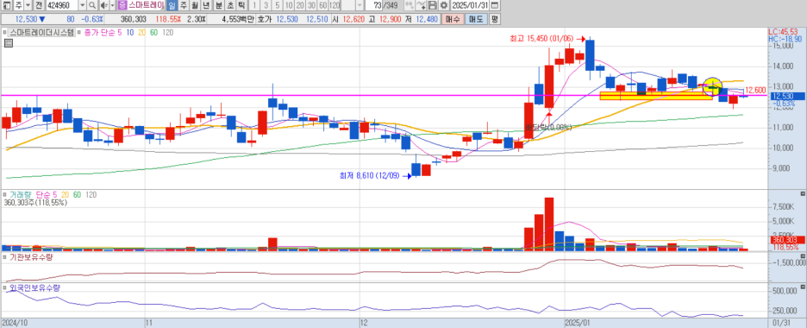Viewport: 807px width, 328px height.
Task: Open chart settings gear icon
Action: click(x=443, y=6)
